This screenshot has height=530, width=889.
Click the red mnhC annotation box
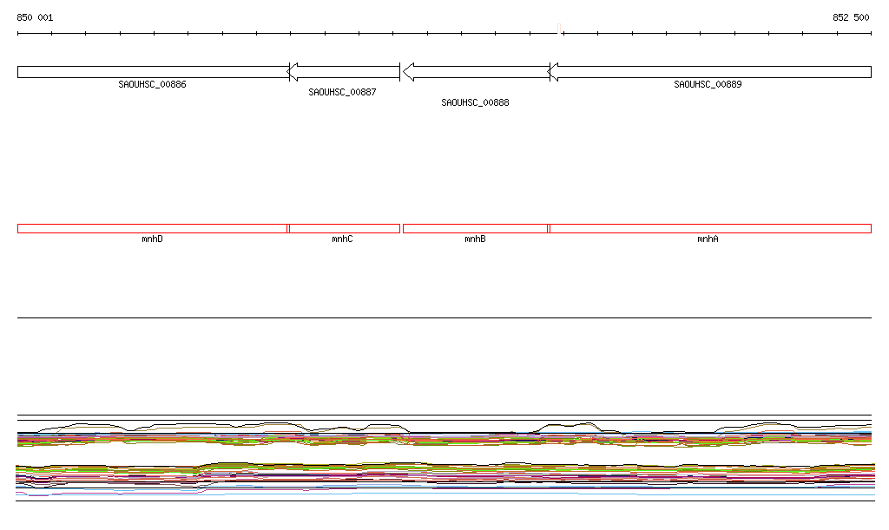click(344, 228)
